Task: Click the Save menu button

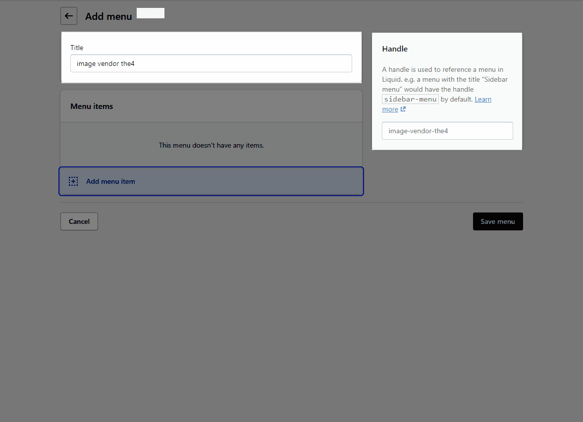Action: (498, 221)
